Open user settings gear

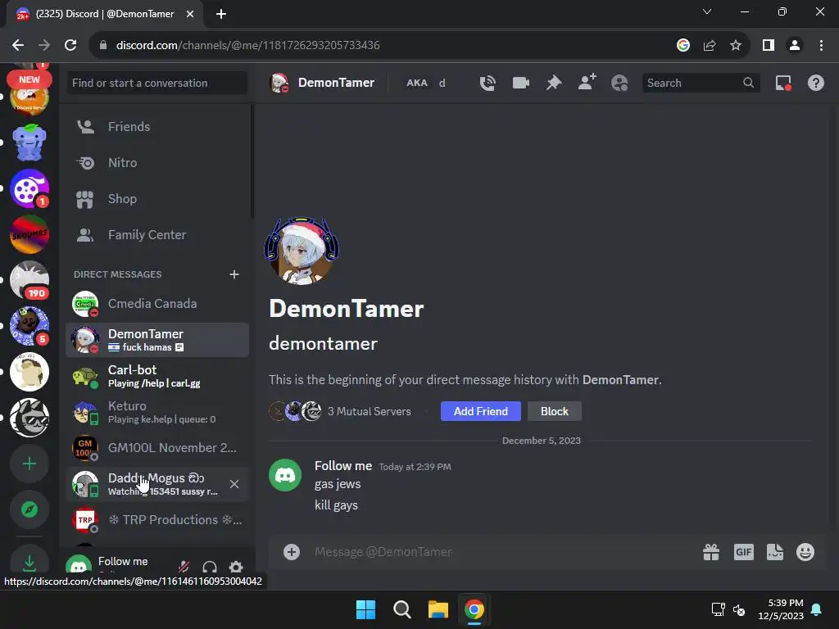236,567
